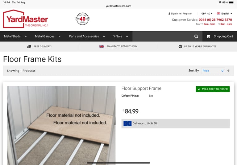The width and height of the screenshot is (237, 165).
Task: Click the 40 years anniversary badge
Action: coord(82,19)
